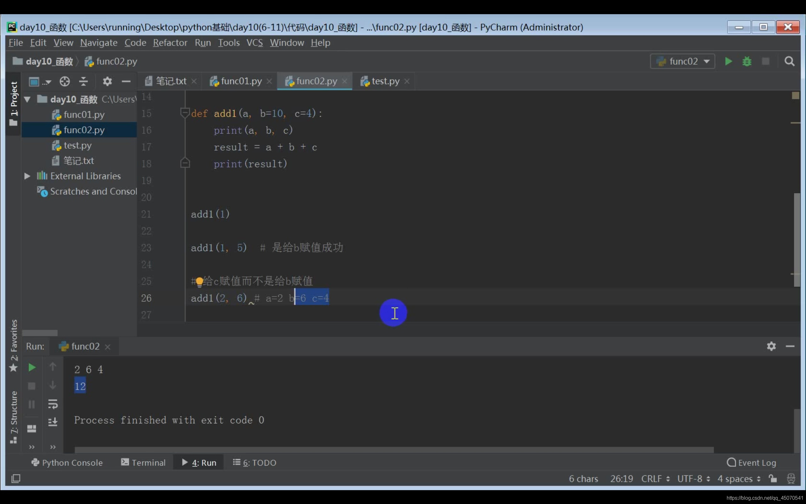Rerun func02 in Run panel
806x504 pixels.
(31, 367)
